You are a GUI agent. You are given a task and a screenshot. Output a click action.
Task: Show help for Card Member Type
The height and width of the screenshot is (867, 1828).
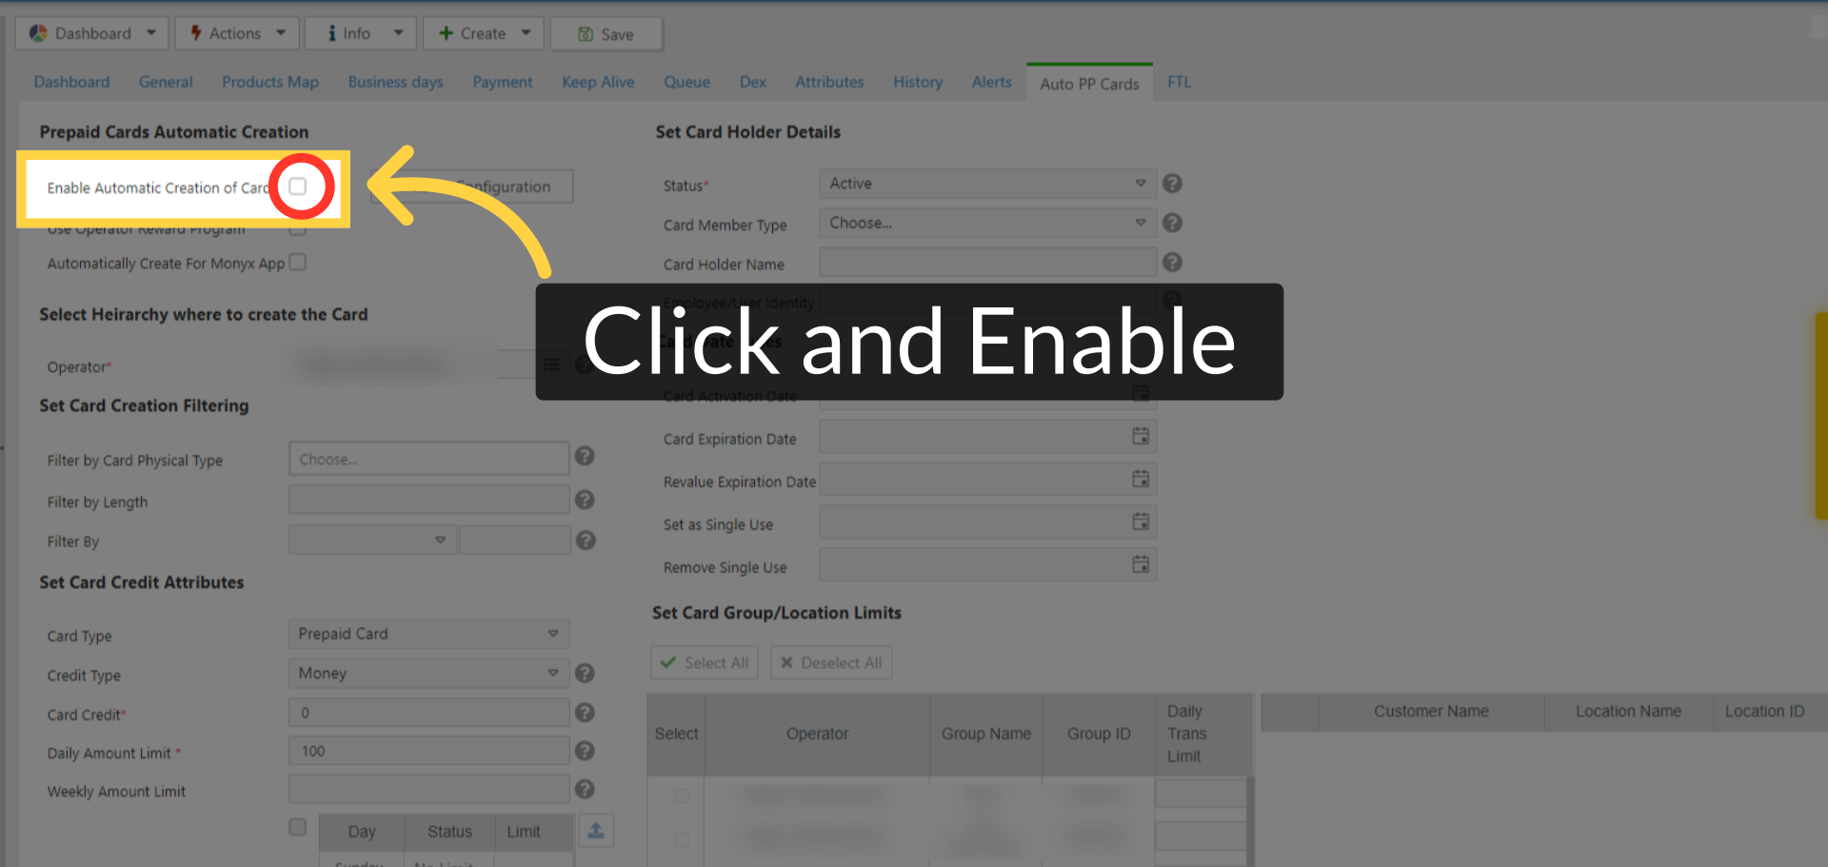1173,223
